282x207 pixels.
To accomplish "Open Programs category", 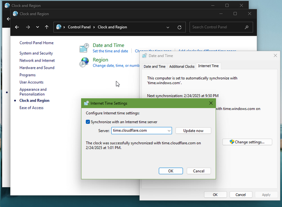I will pyautogui.click(x=27, y=75).
